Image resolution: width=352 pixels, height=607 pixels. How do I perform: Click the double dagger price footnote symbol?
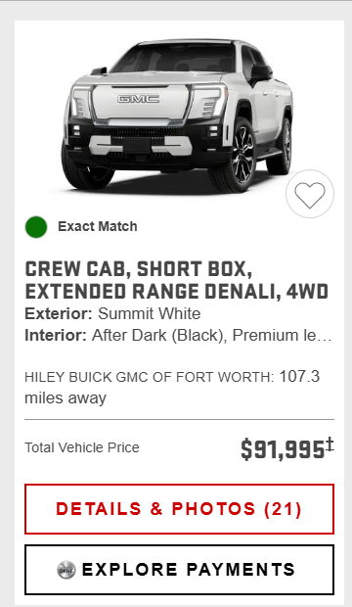[x=330, y=444]
